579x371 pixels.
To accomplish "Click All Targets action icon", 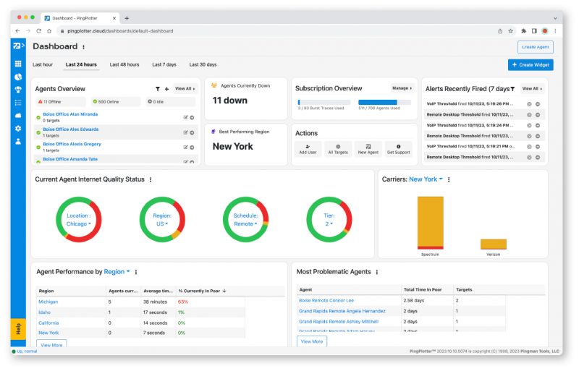I will 338,149.
